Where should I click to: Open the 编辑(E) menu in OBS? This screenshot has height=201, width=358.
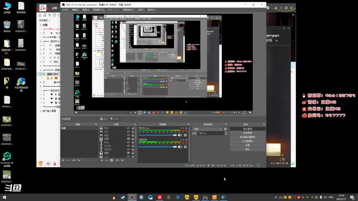click(x=75, y=10)
